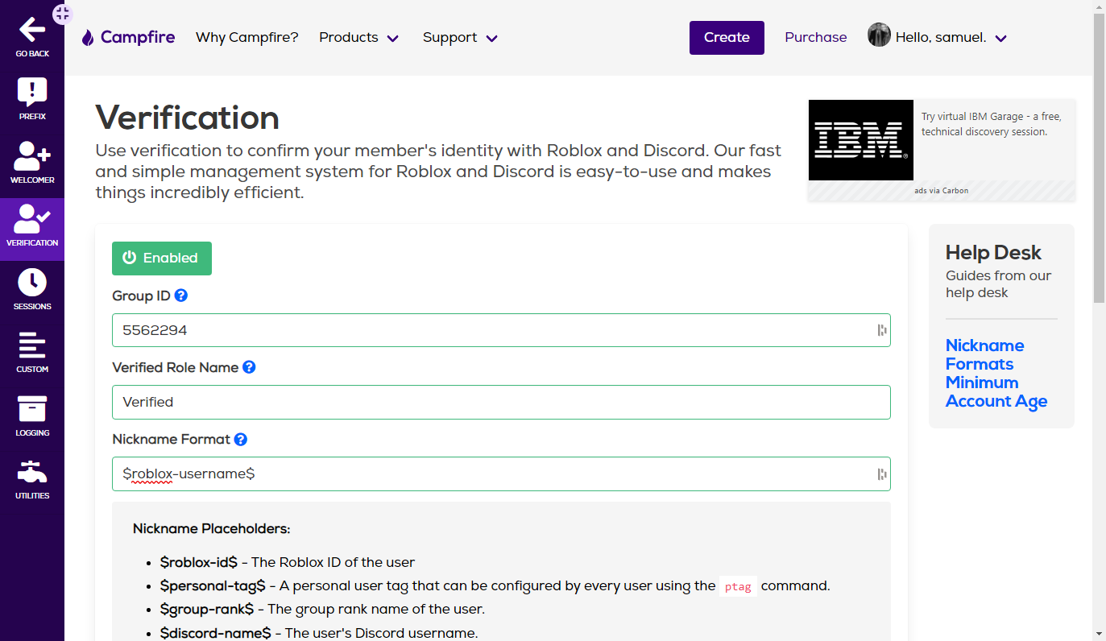1106x641 pixels.
Task: Click the purple collapse icon near Go Back
Action: [x=62, y=14]
